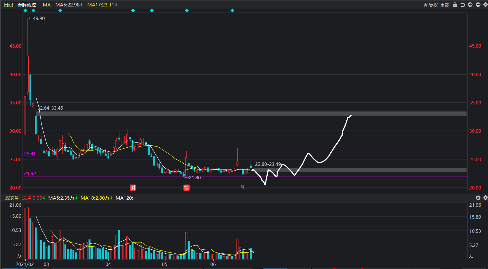Image resolution: width=488 pixels, height=269 pixels.
Task: Zoom in with the plus circle icon
Action: tap(470, 5)
